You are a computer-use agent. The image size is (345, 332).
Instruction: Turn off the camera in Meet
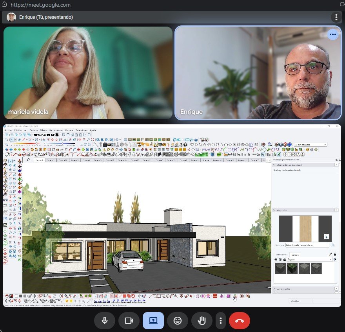pos(129,321)
